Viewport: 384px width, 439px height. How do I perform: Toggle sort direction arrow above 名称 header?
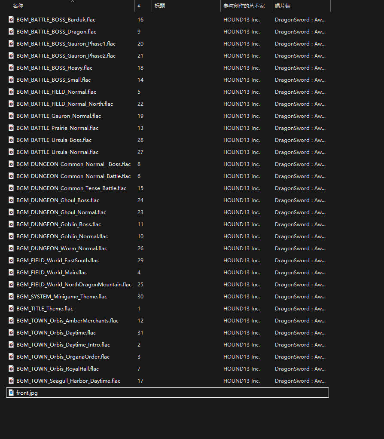[73, 1]
